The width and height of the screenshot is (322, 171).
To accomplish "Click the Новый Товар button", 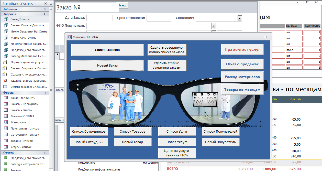I will point(133,142).
